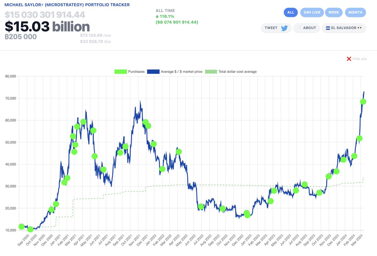Open the ABOUT button
377x256 pixels.
(x=307, y=28)
